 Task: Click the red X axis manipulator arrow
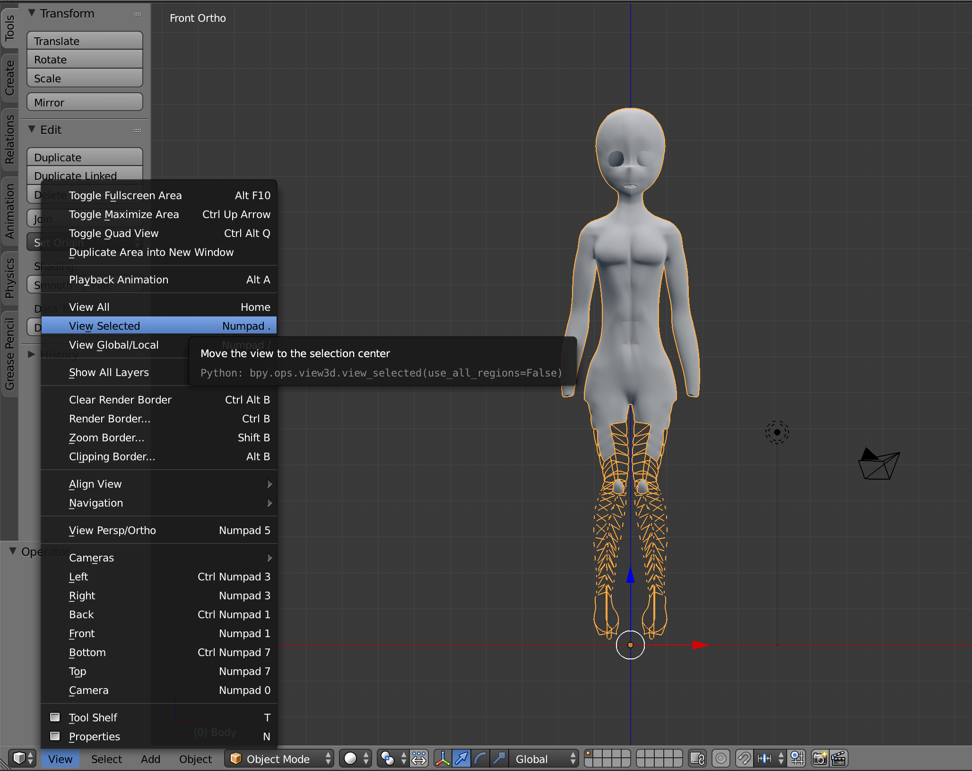700,645
